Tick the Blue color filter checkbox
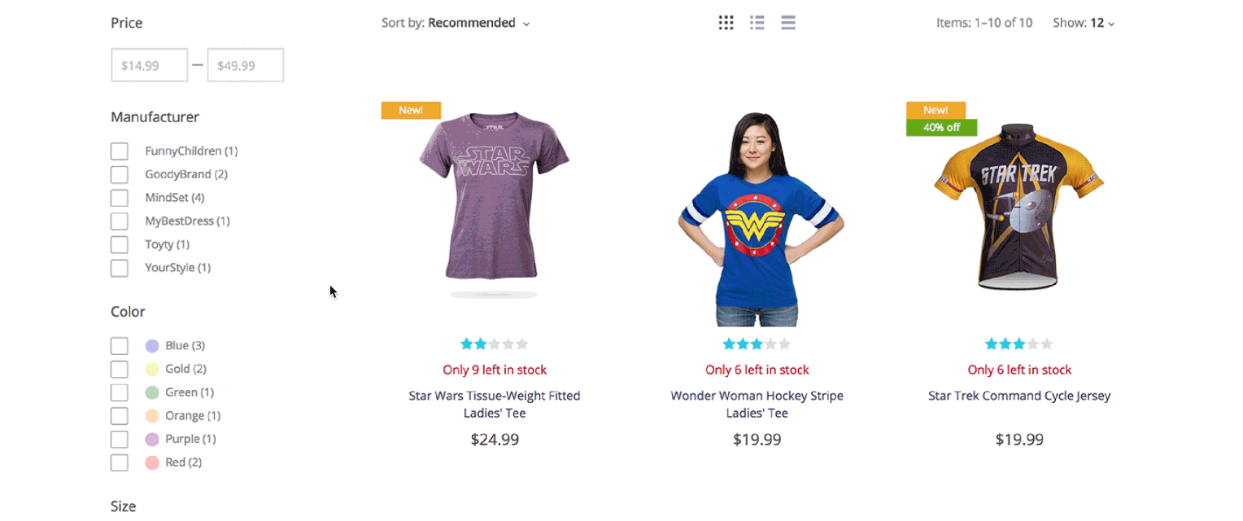The image size is (1243, 521). 120,346
